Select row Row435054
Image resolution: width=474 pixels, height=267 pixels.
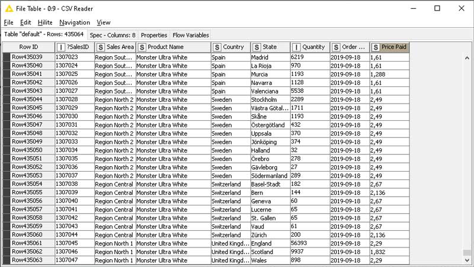28,184
